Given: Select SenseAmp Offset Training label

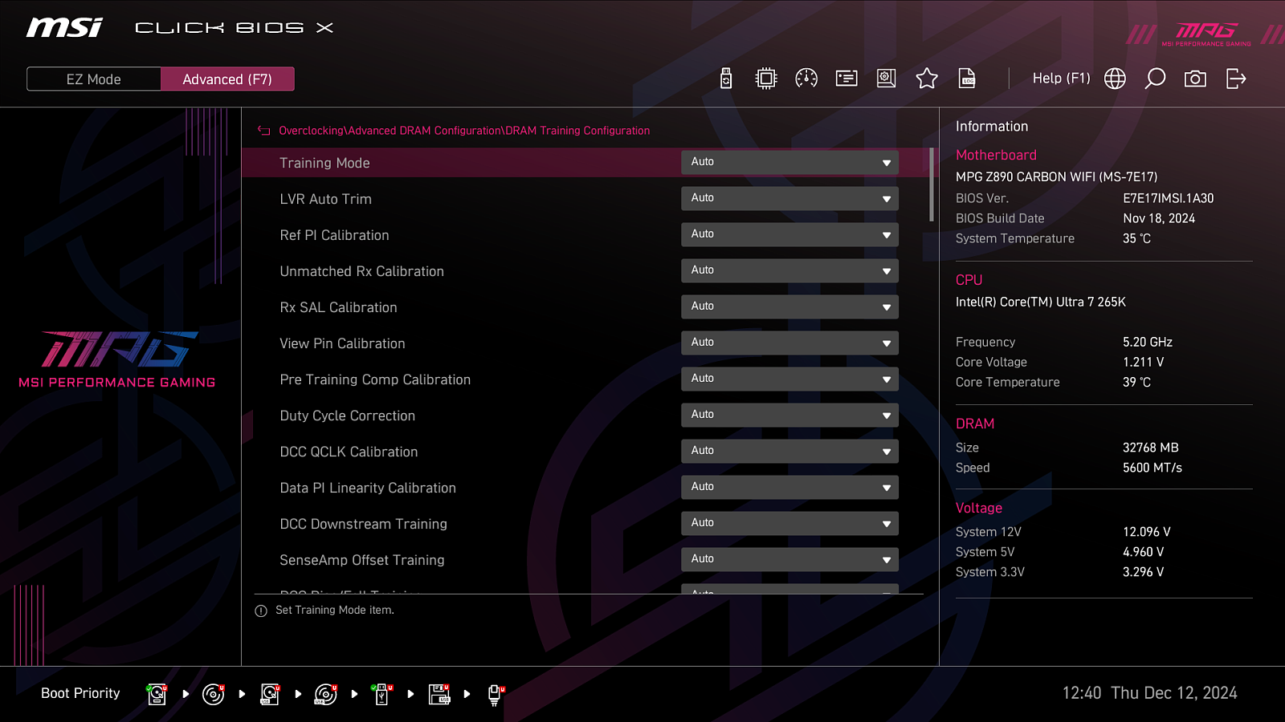Looking at the screenshot, I should coord(361,560).
